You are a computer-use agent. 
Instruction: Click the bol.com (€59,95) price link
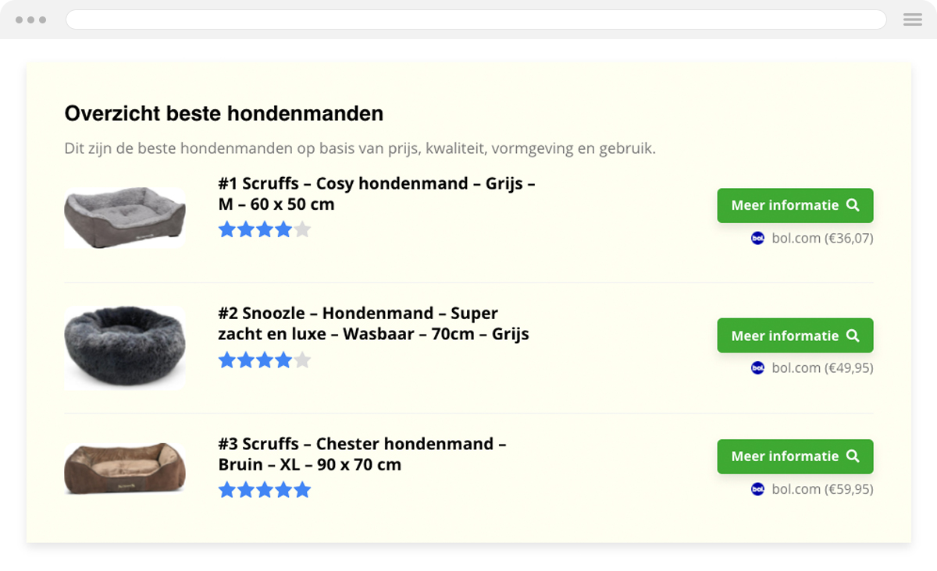pos(822,489)
